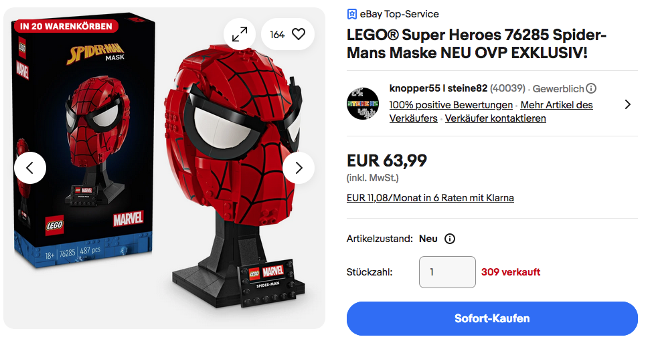Show info about Artikelzustand Neu

coord(450,239)
